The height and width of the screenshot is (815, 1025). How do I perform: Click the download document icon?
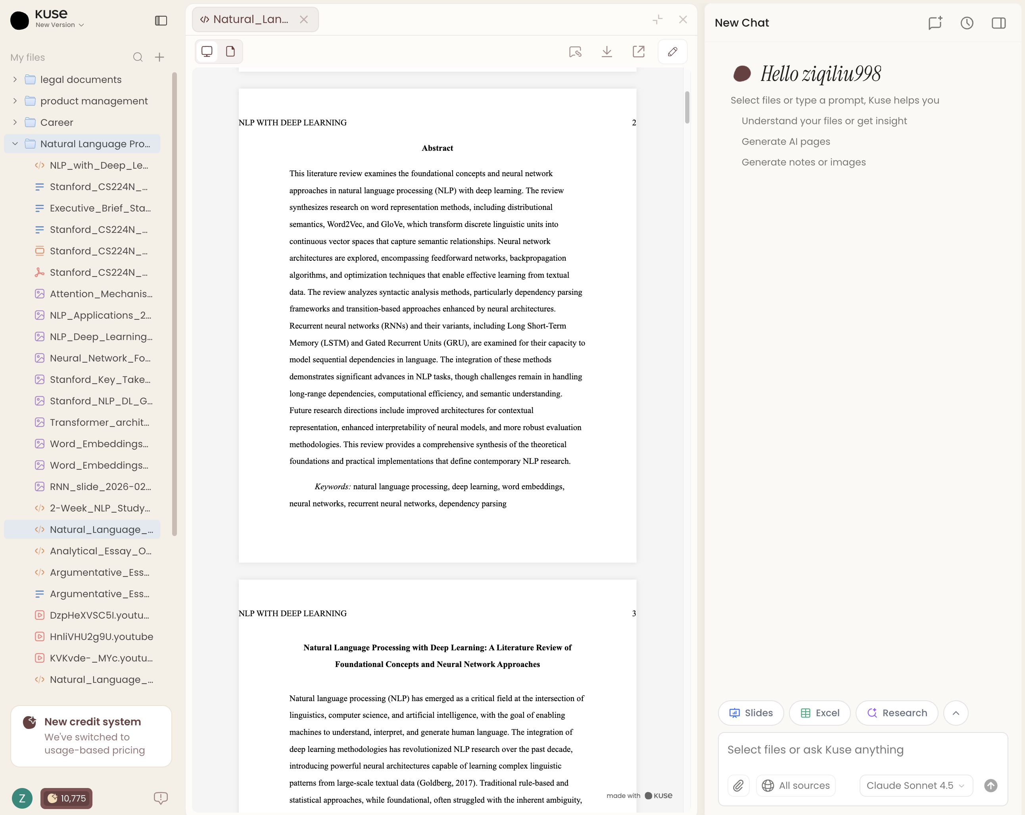pyautogui.click(x=607, y=51)
